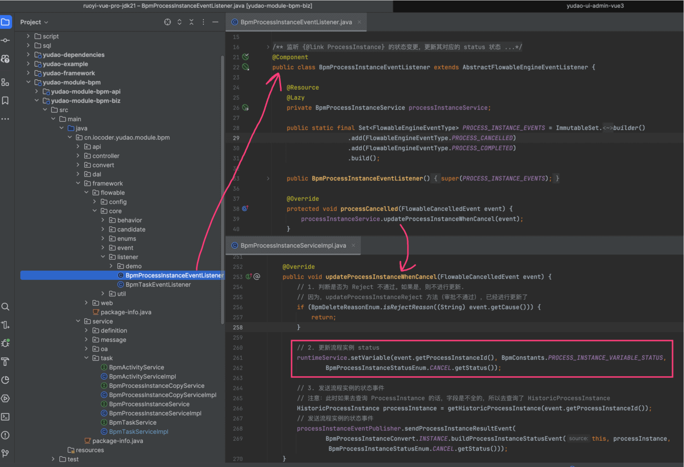
Task: Open the Bookmarks tool window
Action: pos(6,100)
